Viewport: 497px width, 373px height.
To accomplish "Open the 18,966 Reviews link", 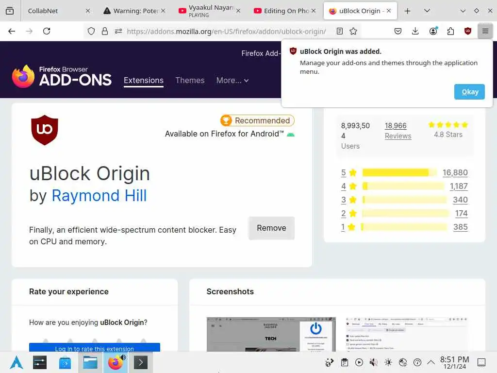I will pos(398,131).
